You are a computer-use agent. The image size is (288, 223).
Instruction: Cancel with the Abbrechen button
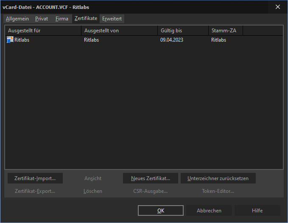click(x=209, y=211)
